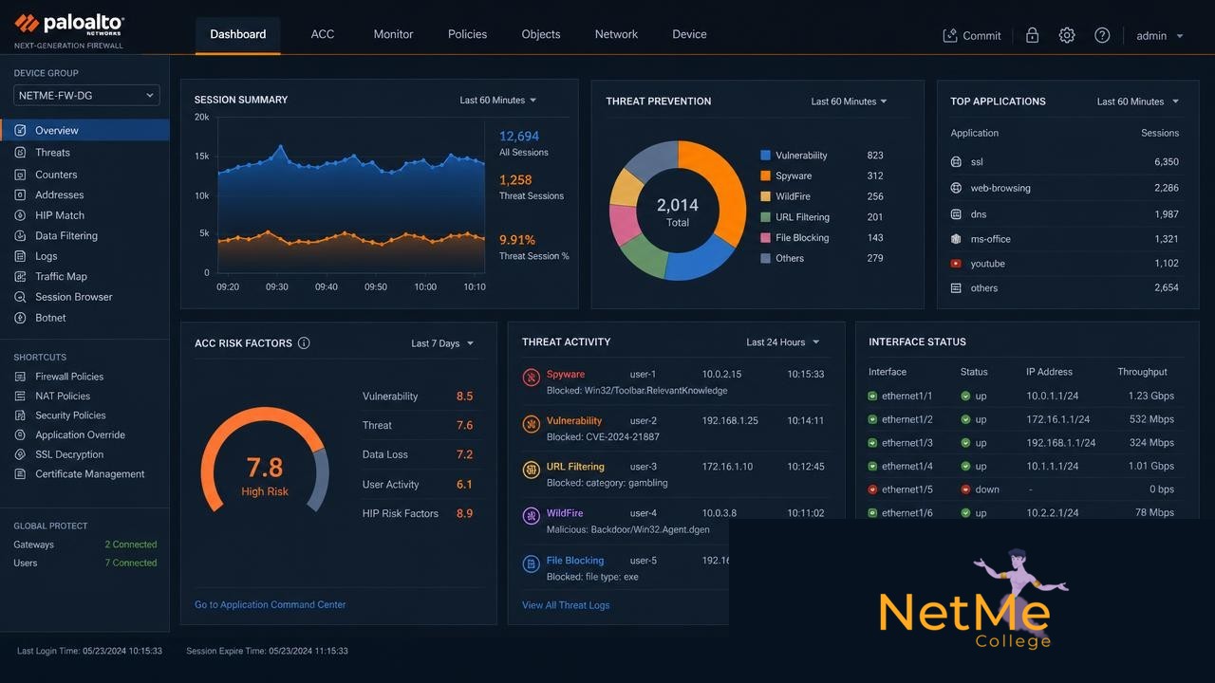
Task: Expand the admin user menu
Action: [1160, 36]
